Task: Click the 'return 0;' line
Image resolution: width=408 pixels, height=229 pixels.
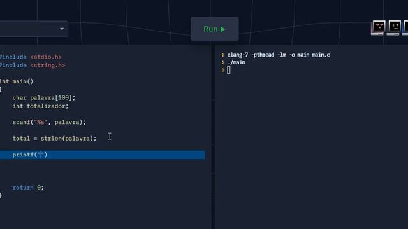Action: [28, 188]
